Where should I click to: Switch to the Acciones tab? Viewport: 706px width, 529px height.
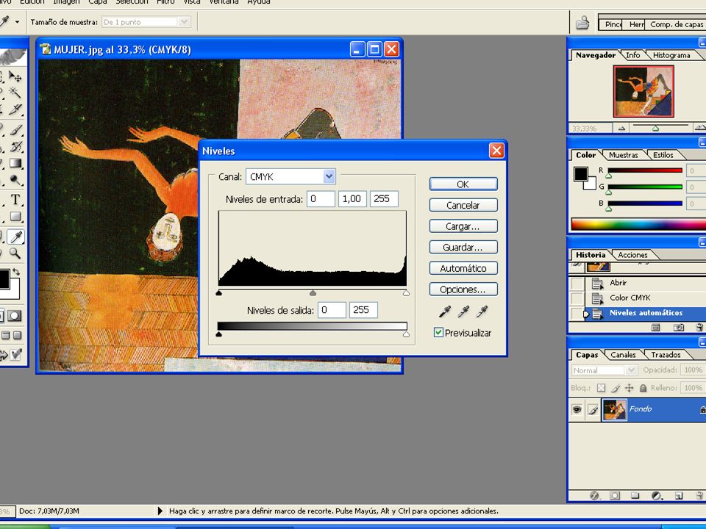point(632,255)
